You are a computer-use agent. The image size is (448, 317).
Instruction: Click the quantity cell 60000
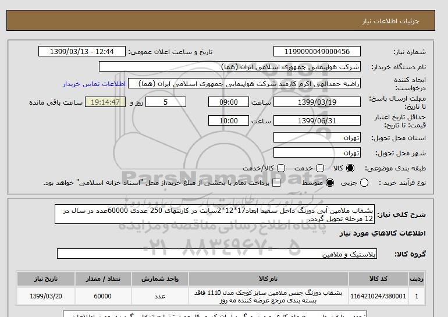[103, 296]
